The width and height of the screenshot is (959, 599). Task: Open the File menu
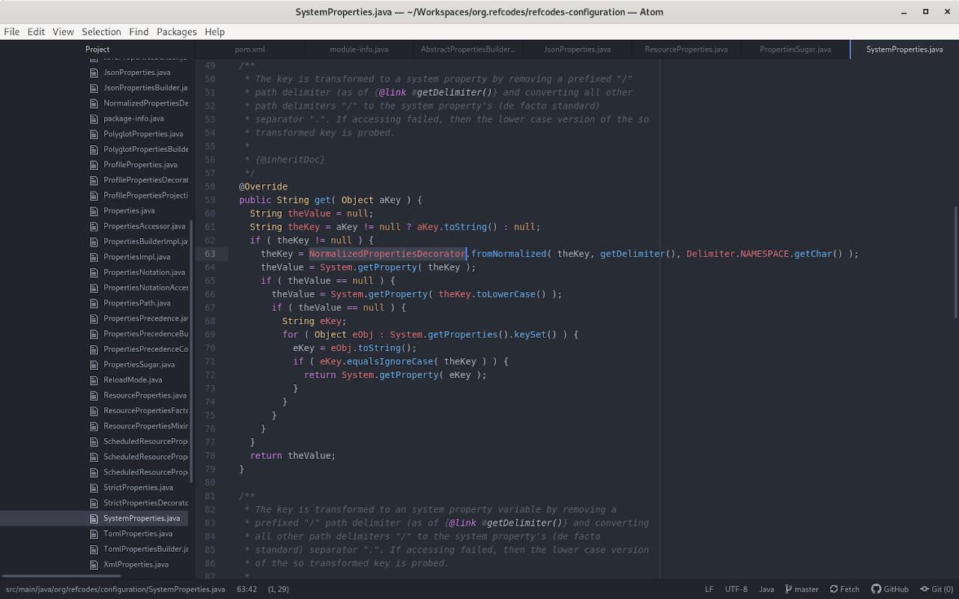tap(12, 31)
